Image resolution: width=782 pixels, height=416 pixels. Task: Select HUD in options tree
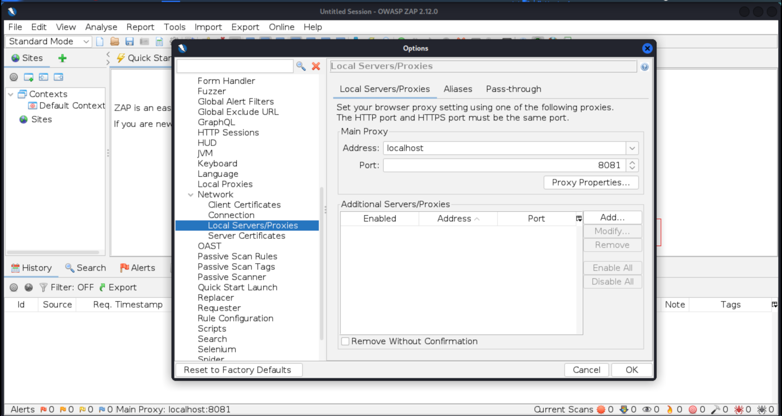pyautogui.click(x=207, y=143)
